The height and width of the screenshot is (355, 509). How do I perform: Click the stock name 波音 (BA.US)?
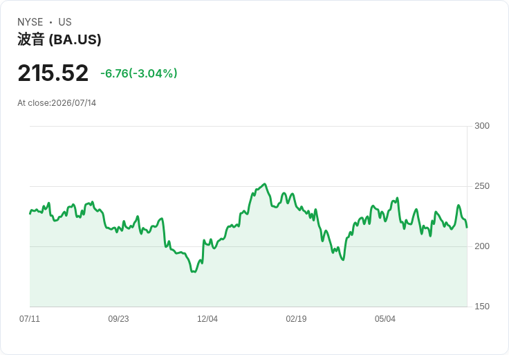pyautogui.click(x=59, y=39)
